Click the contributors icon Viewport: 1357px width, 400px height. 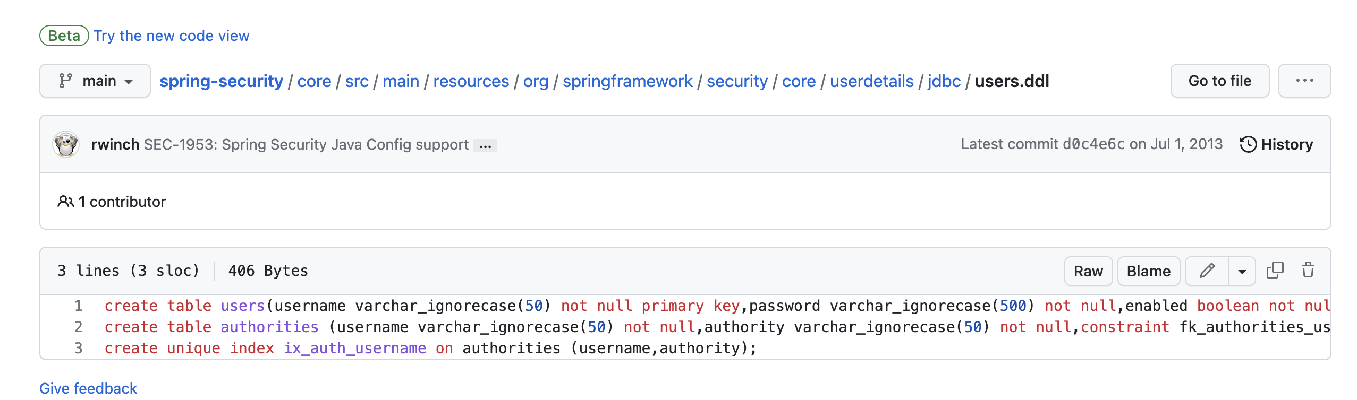(65, 202)
